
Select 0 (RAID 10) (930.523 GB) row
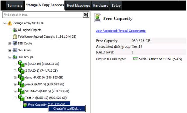(x=42, y=64)
